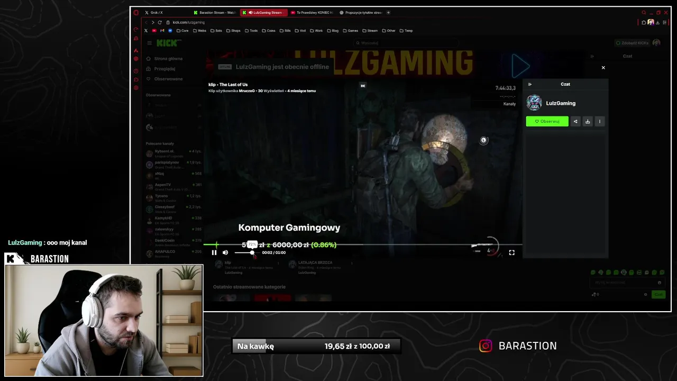
Task: Open RybsonLoL recommended channel
Action: [174, 153]
